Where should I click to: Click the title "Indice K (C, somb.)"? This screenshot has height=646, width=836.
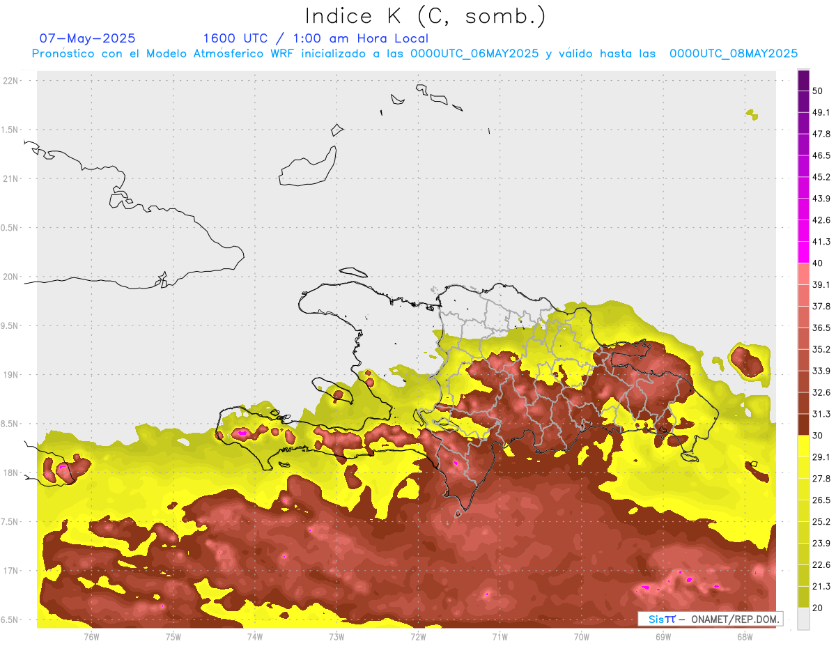[425, 15]
